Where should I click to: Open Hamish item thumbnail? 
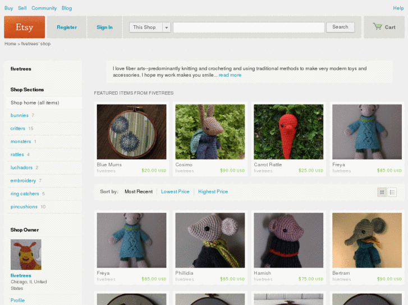pyautogui.click(x=288, y=241)
